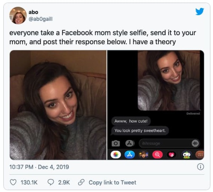Select the heart Digital Touch icon
Viewport: 213px width, 192px height.
[171, 155]
